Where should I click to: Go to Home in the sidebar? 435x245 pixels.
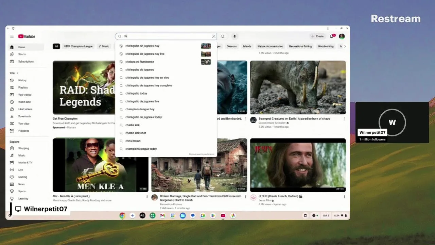click(26, 47)
